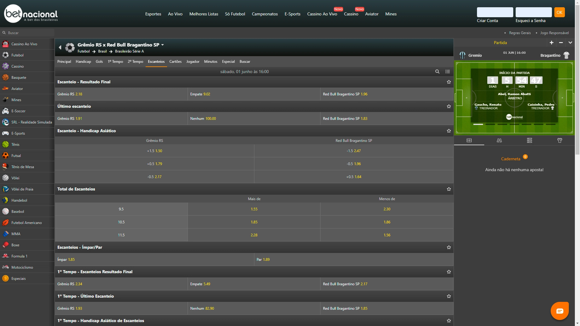Switch to the Handicap tab
The width and height of the screenshot is (580, 326).
83,62
